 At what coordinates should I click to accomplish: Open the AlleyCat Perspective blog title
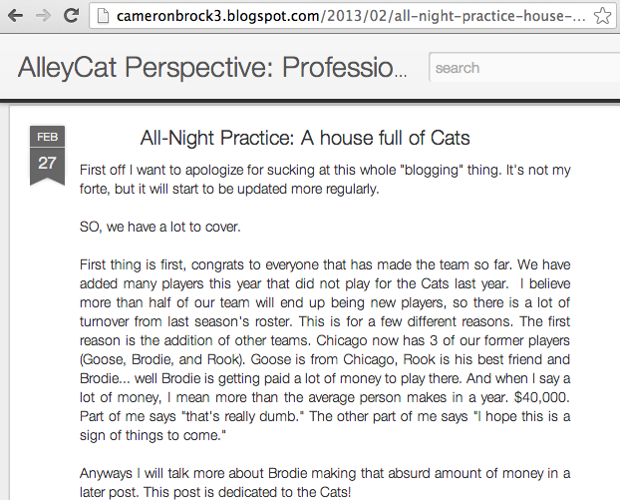[x=211, y=68]
